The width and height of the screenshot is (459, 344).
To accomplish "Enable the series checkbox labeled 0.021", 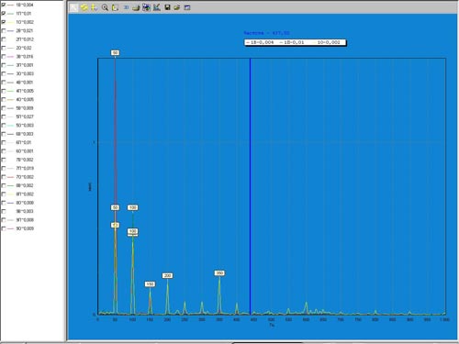I will pyautogui.click(x=4, y=30).
